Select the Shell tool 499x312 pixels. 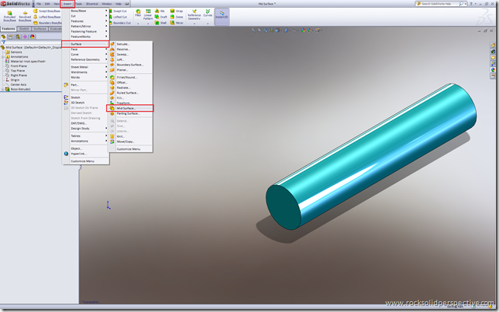click(x=161, y=23)
